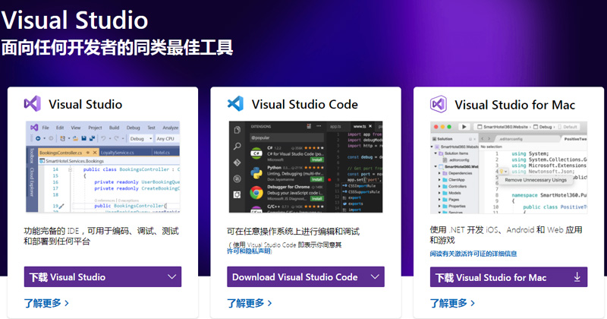
Task: Click the Visual Studio for Mac logo
Action: coord(439,104)
